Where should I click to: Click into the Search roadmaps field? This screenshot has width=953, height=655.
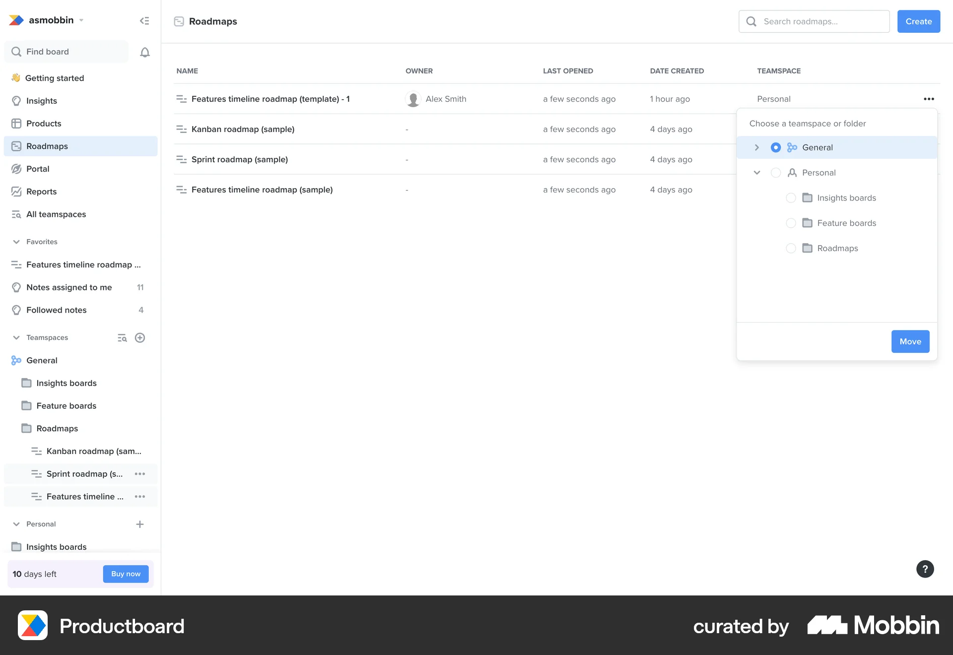(x=814, y=21)
